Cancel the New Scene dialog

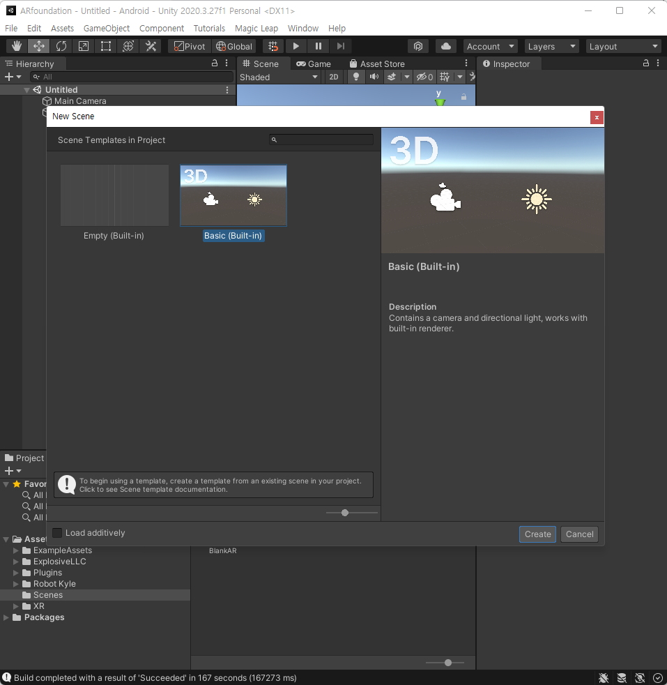pos(579,534)
